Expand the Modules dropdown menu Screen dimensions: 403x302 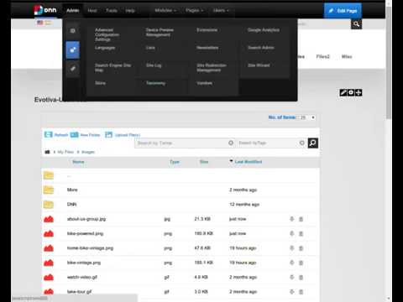[165, 10]
